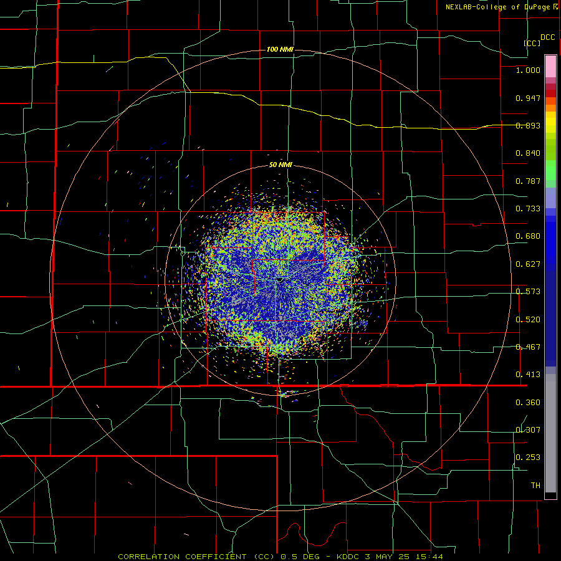The image size is (561, 561).
Task: Click the radar site marker at the rings' center
Action: coord(280,280)
